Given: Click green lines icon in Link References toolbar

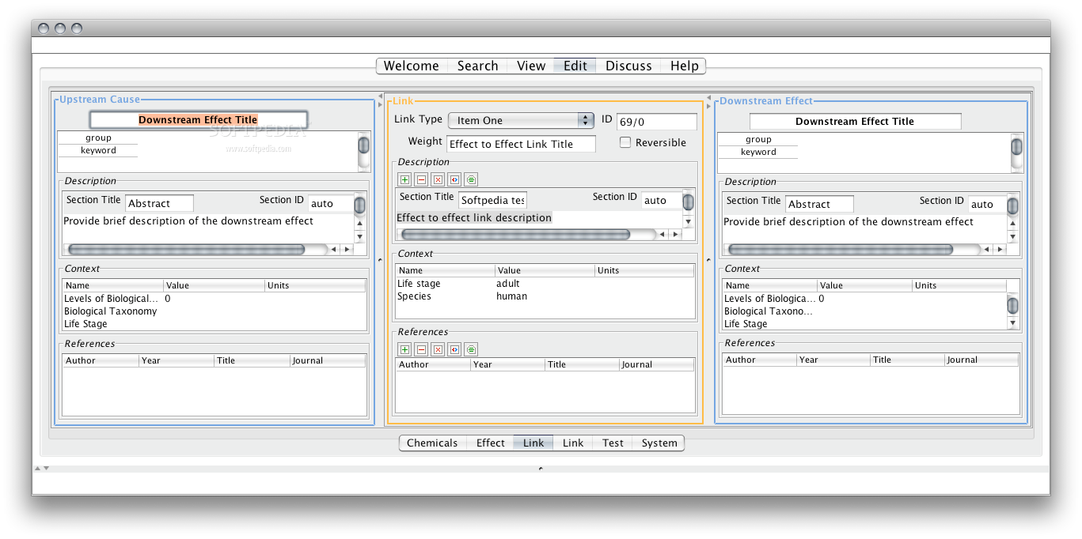Looking at the screenshot, I should (471, 349).
